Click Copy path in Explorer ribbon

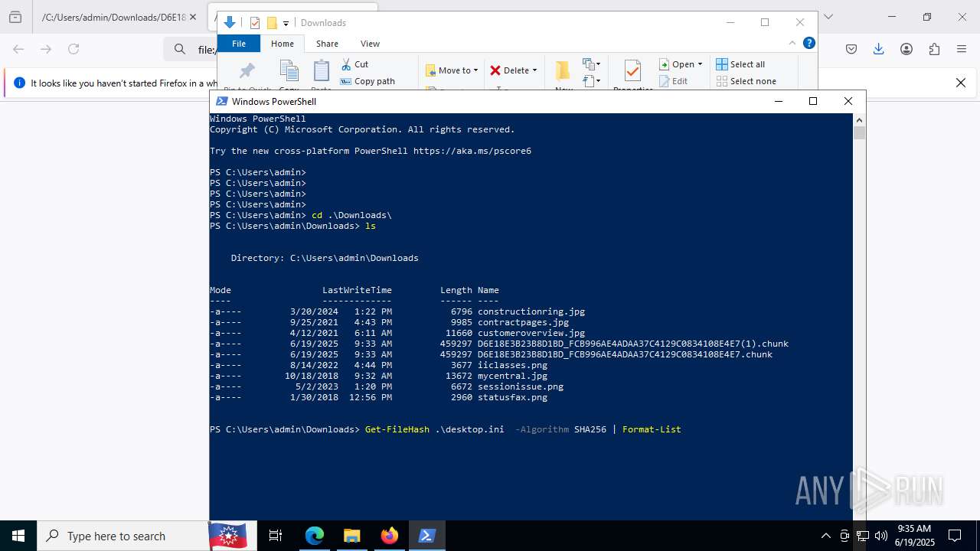click(367, 81)
